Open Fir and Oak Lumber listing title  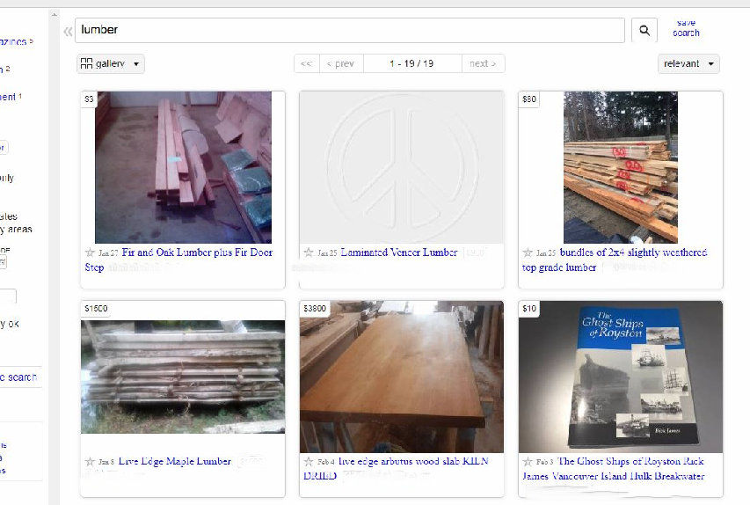coord(178,260)
